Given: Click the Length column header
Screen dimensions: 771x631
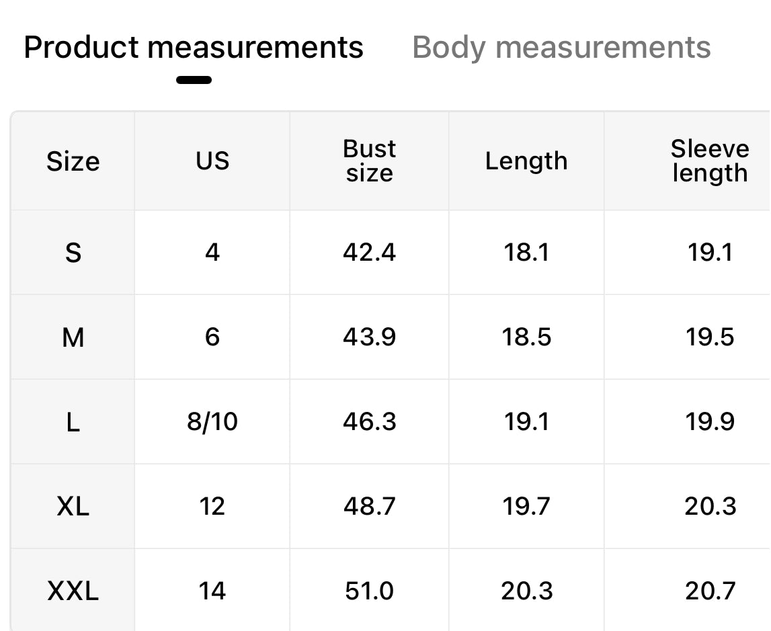Looking at the screenshot, I should tap(526, 161).
